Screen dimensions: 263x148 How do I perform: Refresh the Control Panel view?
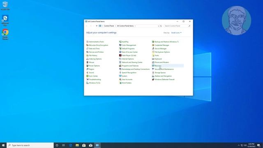pyautogui.click(x=161, y=26)
